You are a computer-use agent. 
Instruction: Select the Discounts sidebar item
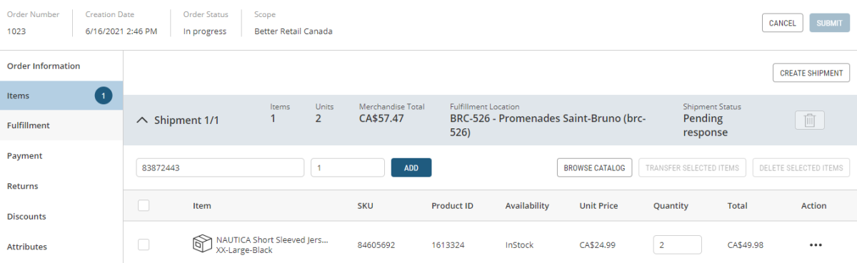[61, 216]
